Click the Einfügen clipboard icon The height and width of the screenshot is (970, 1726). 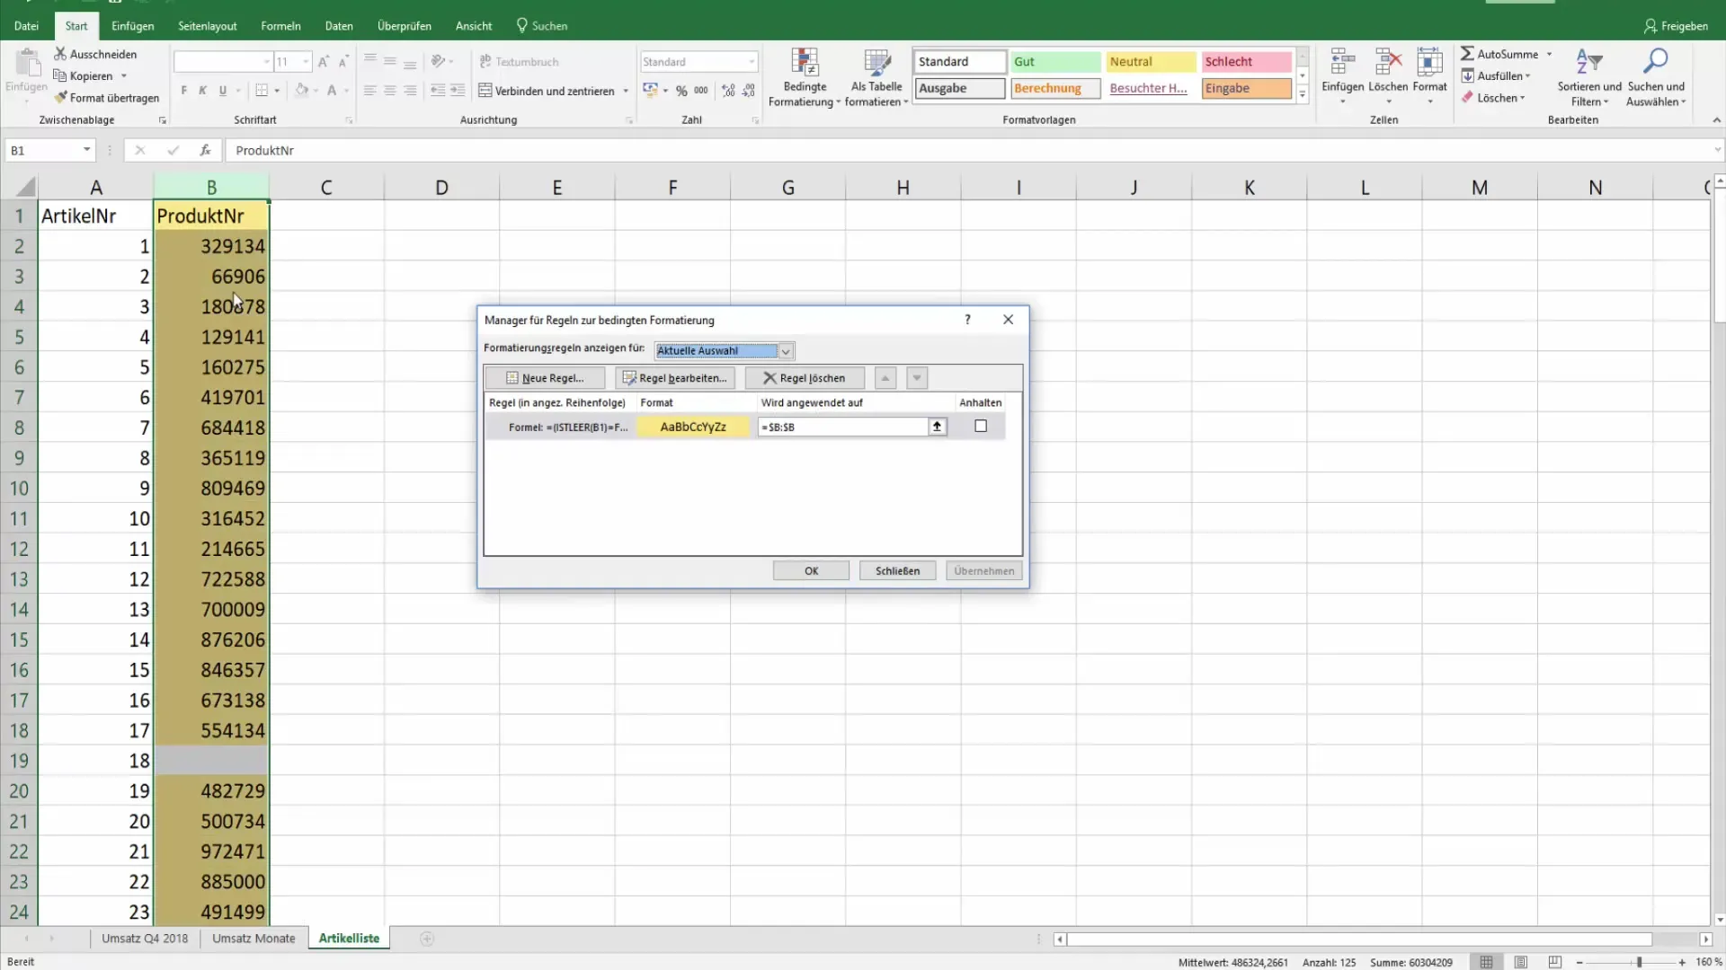(27, 63)
